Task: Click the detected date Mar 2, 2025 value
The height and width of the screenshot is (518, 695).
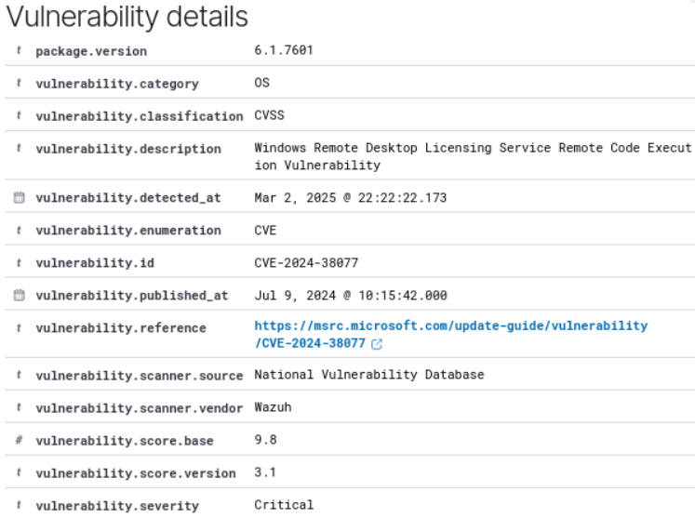Action: [351, 198]
